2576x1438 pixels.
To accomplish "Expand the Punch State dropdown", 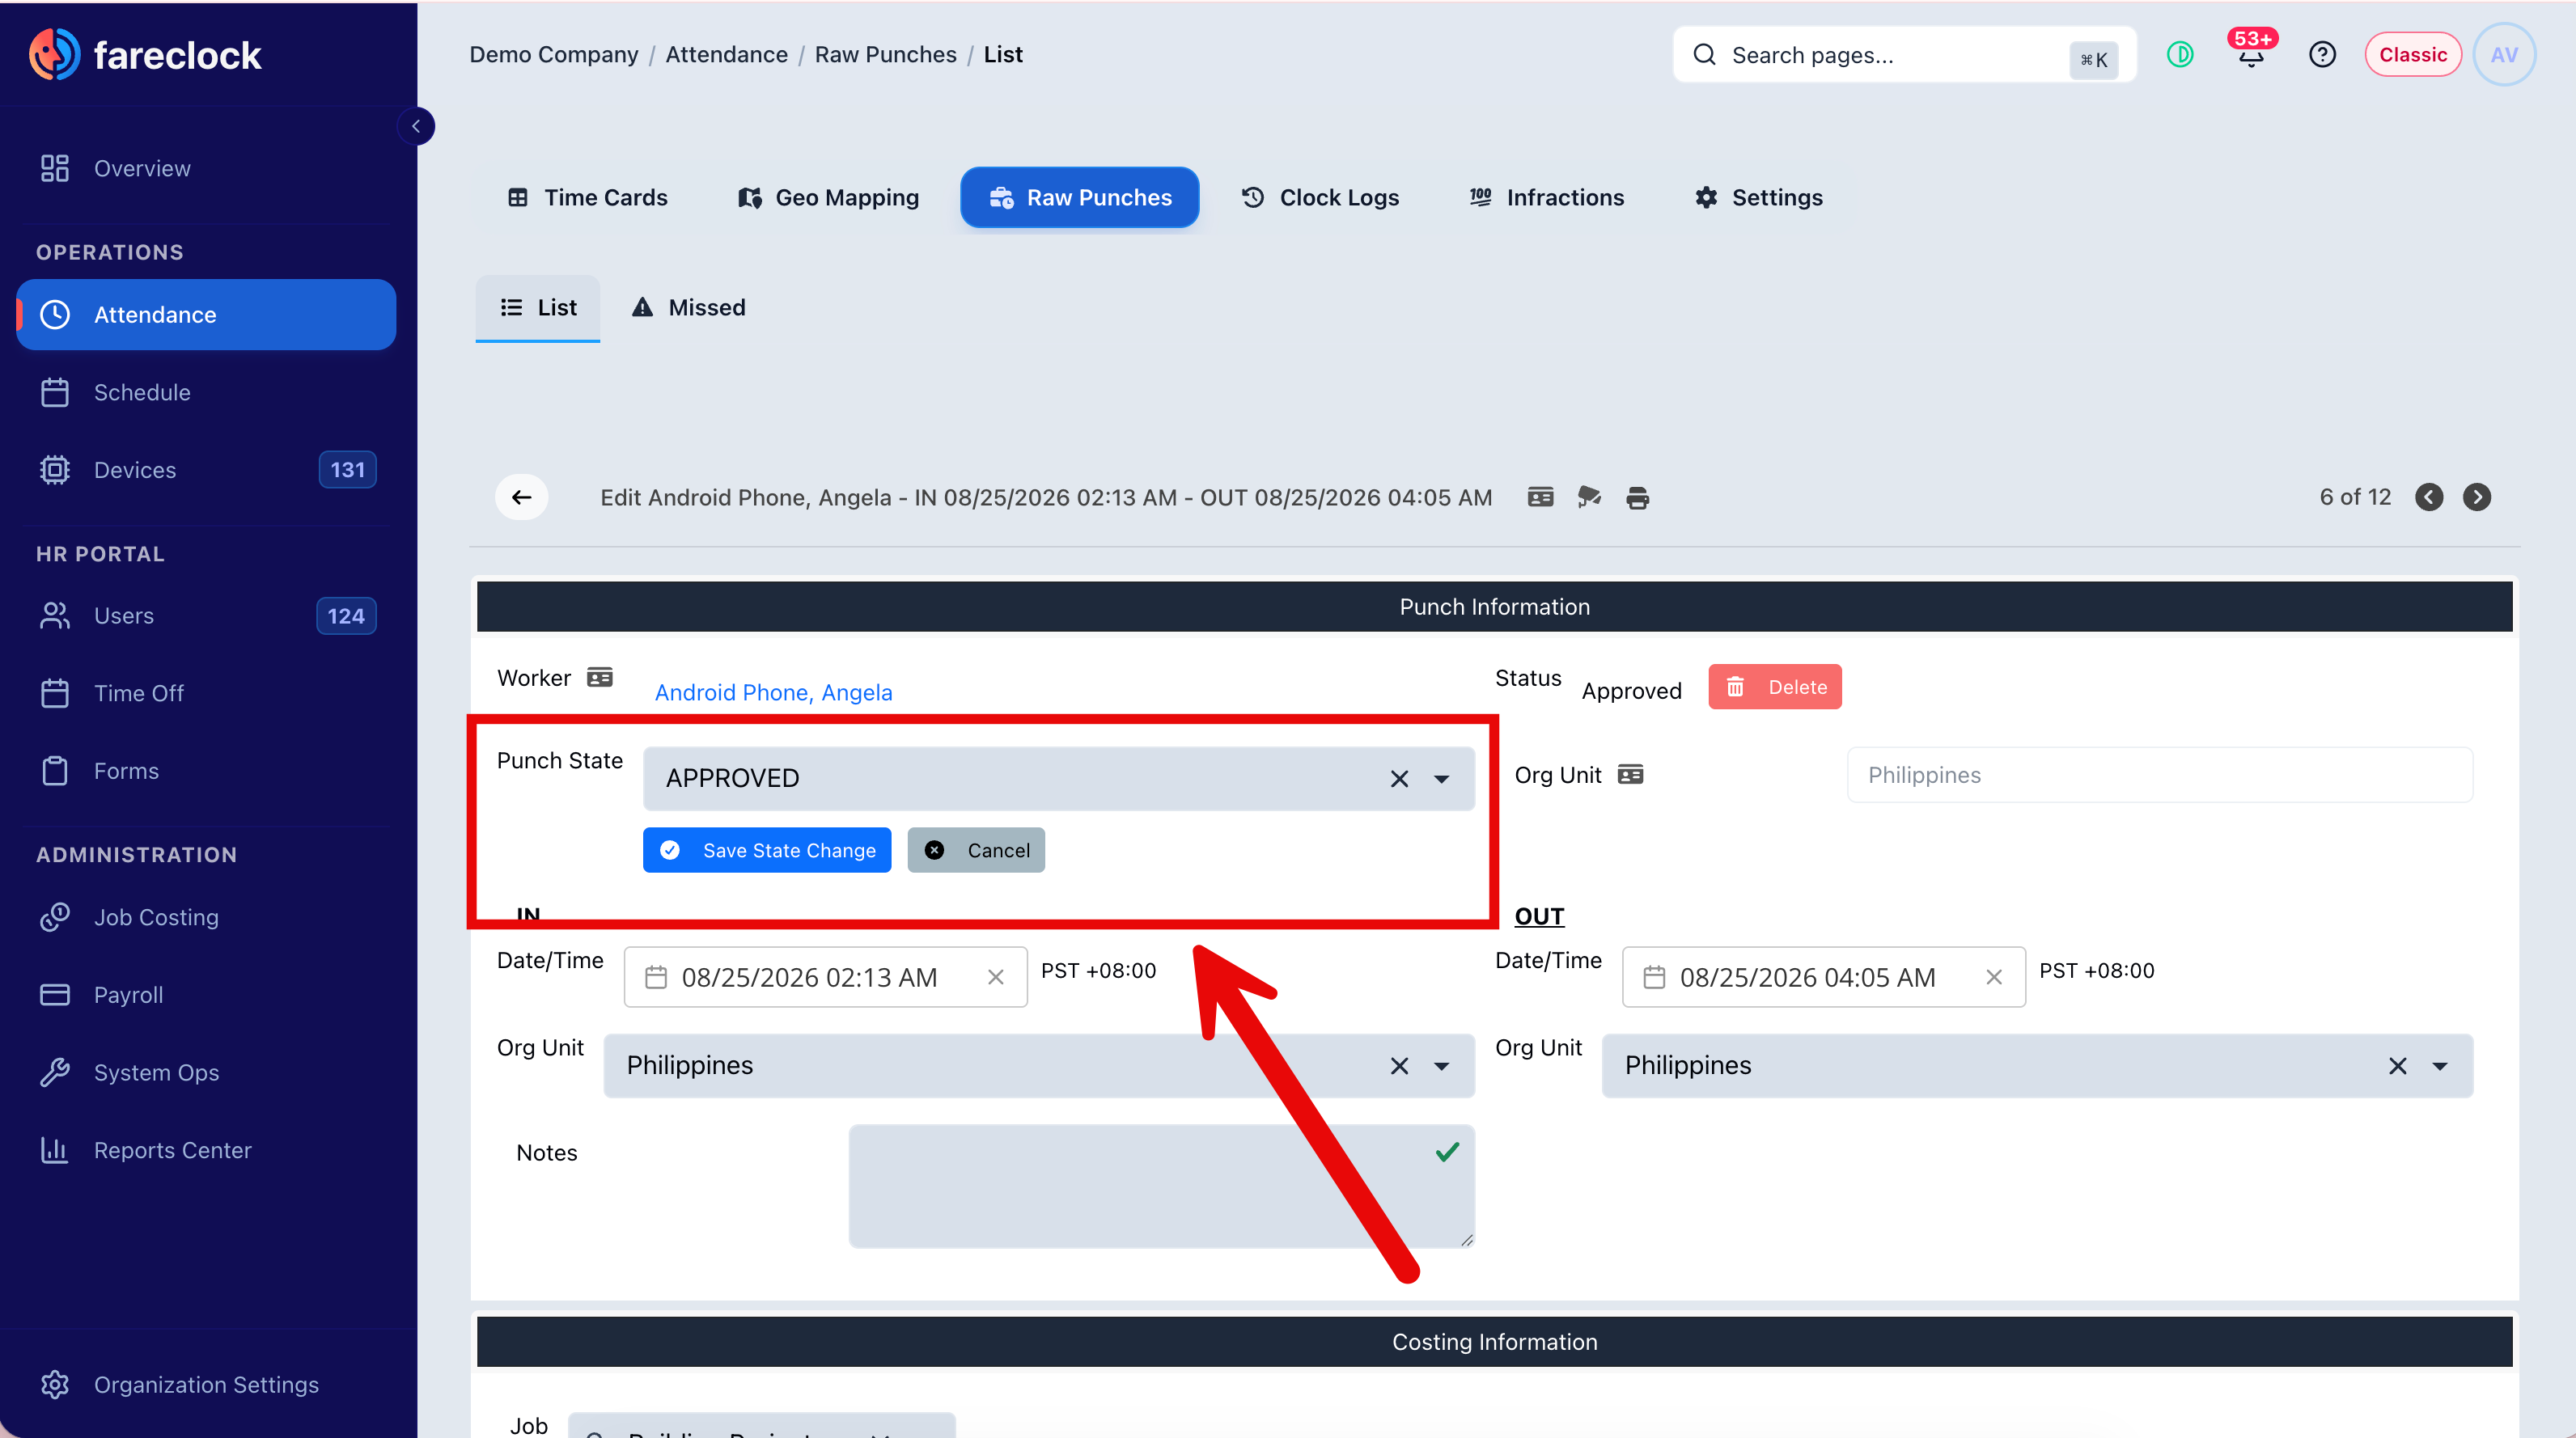I will pyautogui.click(x=1441, y=779).
